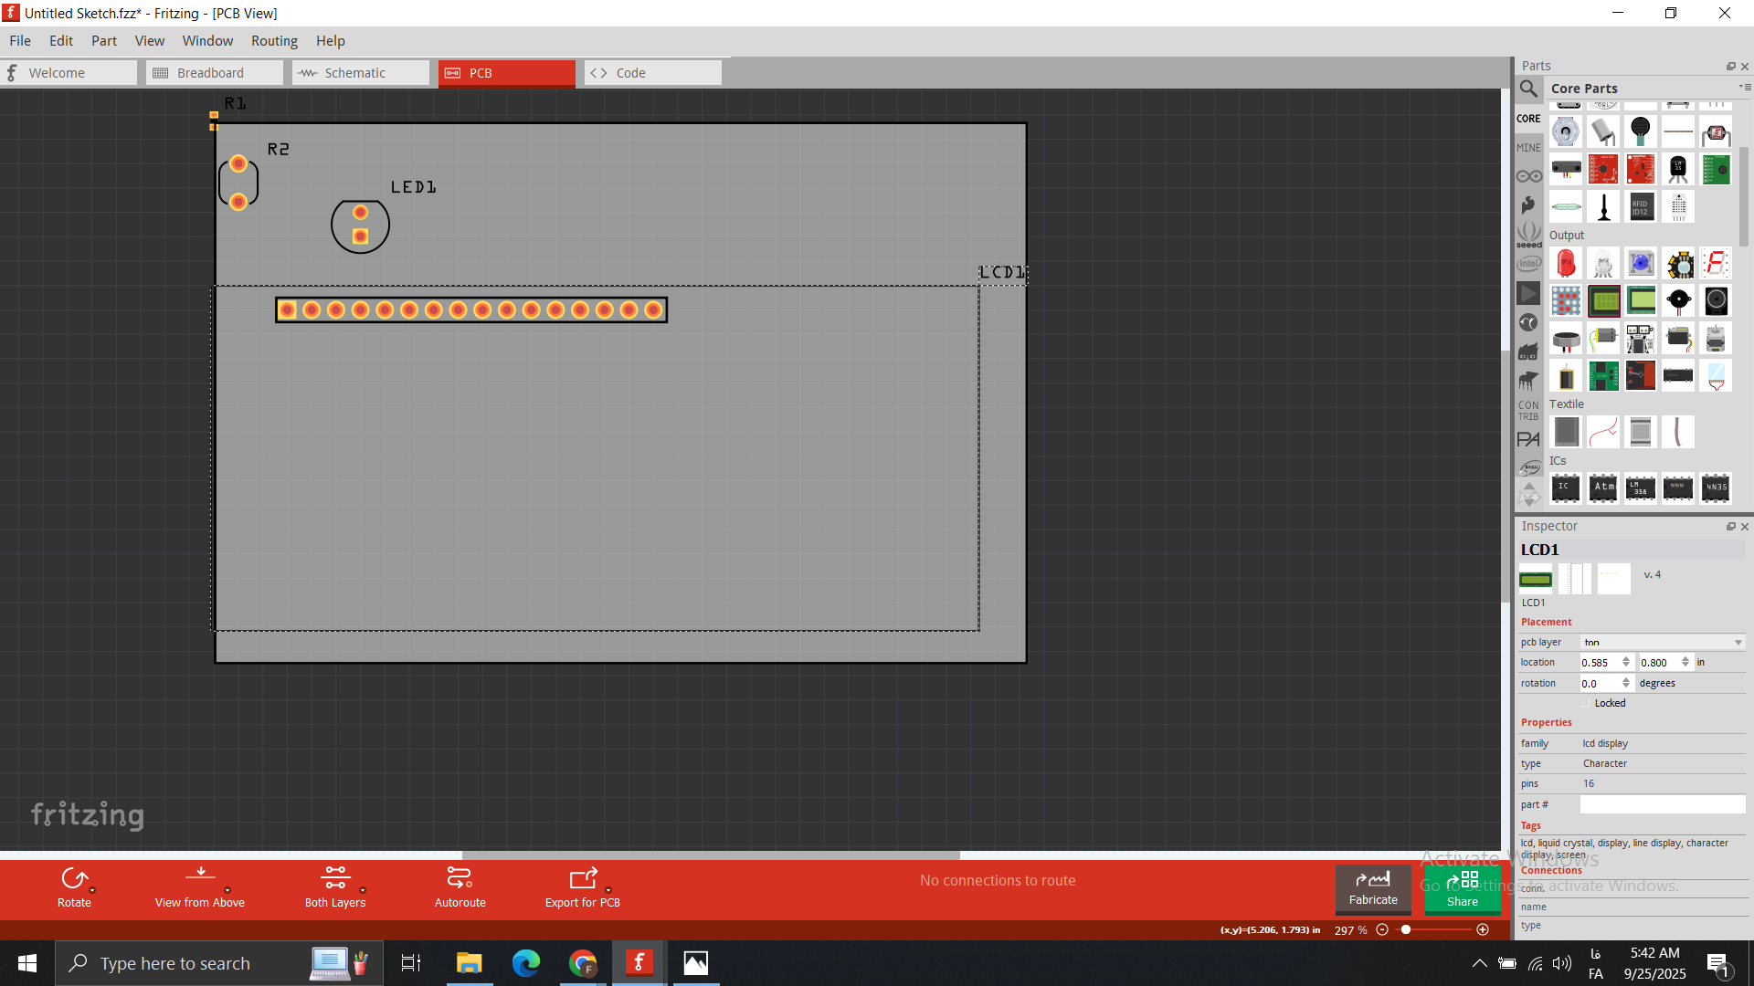
Task: Open the Arduino parts bin
Action: (x=1528, y=176)
